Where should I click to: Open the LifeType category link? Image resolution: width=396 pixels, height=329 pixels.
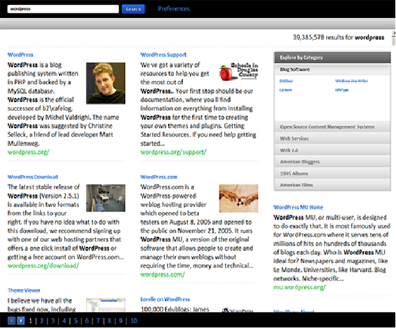(x=341, y=90)
